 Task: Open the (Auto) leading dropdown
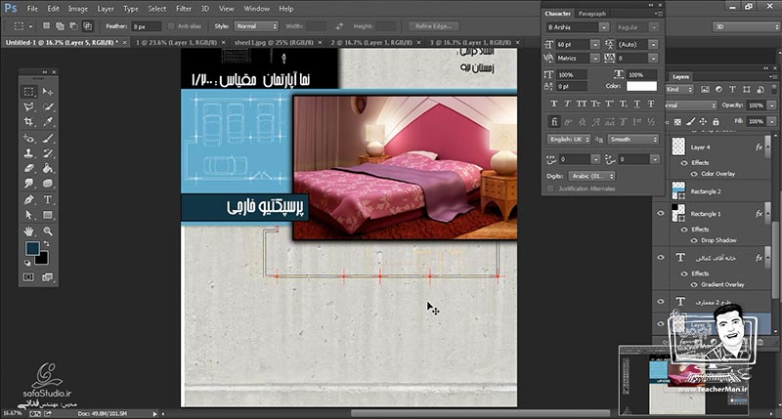[653, 44]
